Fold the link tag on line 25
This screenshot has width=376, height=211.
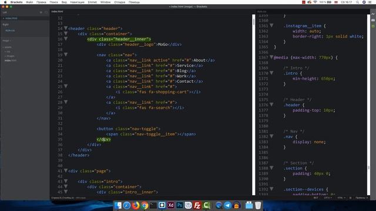point(66,86)
